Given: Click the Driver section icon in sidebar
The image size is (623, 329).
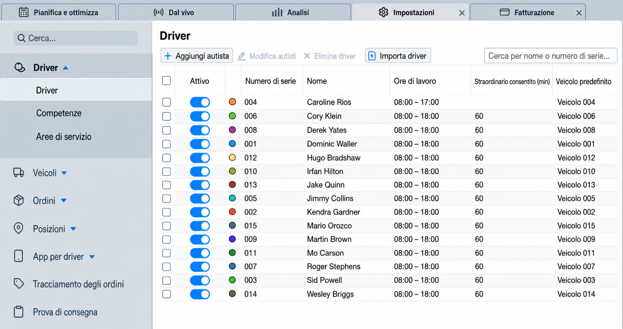Looking at the screenshot, I should (x=20, y=68).
